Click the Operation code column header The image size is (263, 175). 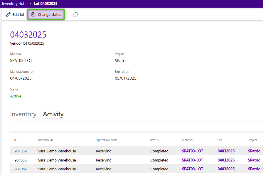(106, 140)
